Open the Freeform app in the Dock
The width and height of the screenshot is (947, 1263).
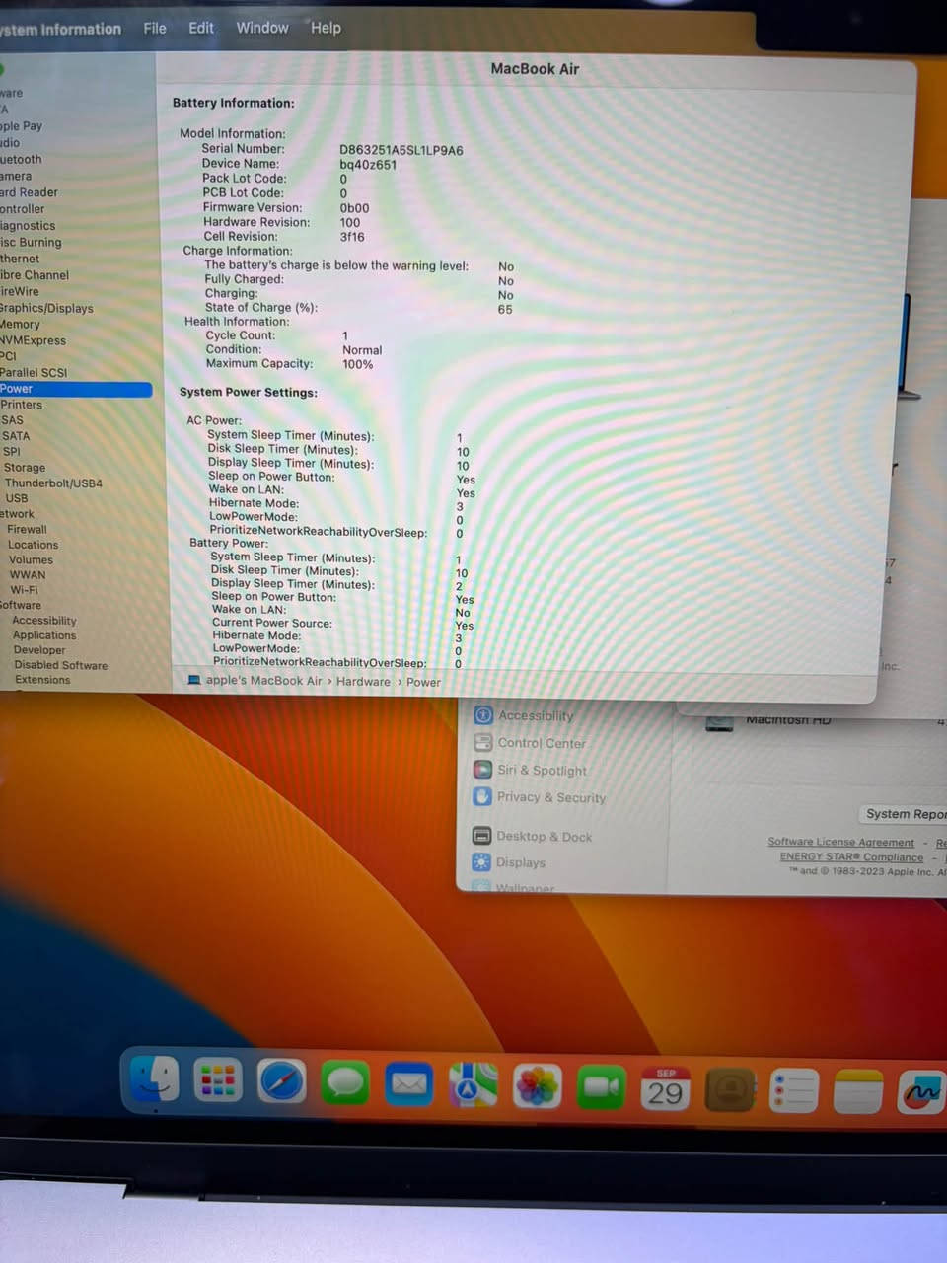pos(921,1091)
